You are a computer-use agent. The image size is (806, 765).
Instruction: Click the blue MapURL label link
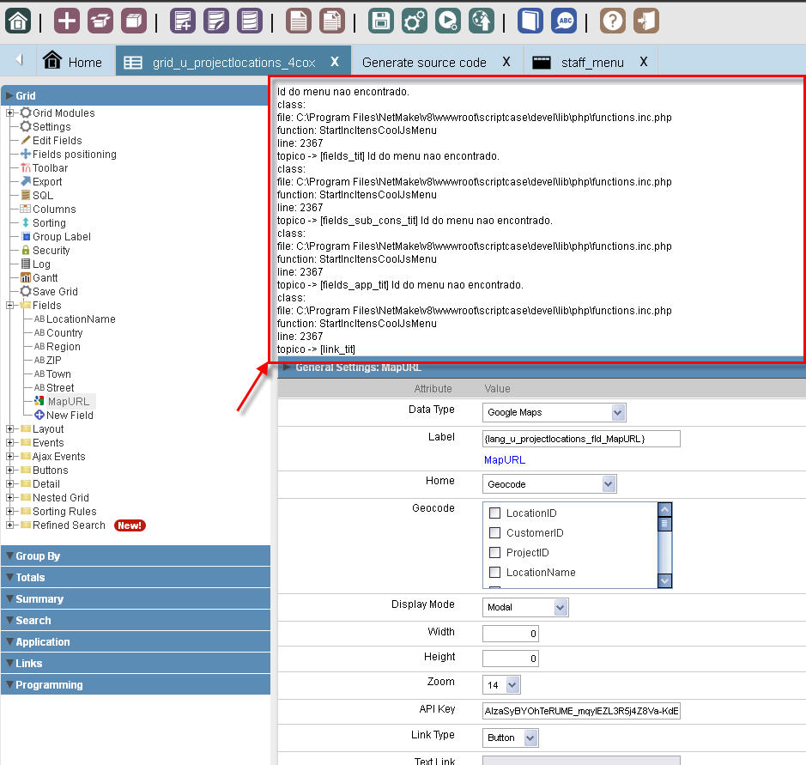pyautogui.click(x=504, y=459)
